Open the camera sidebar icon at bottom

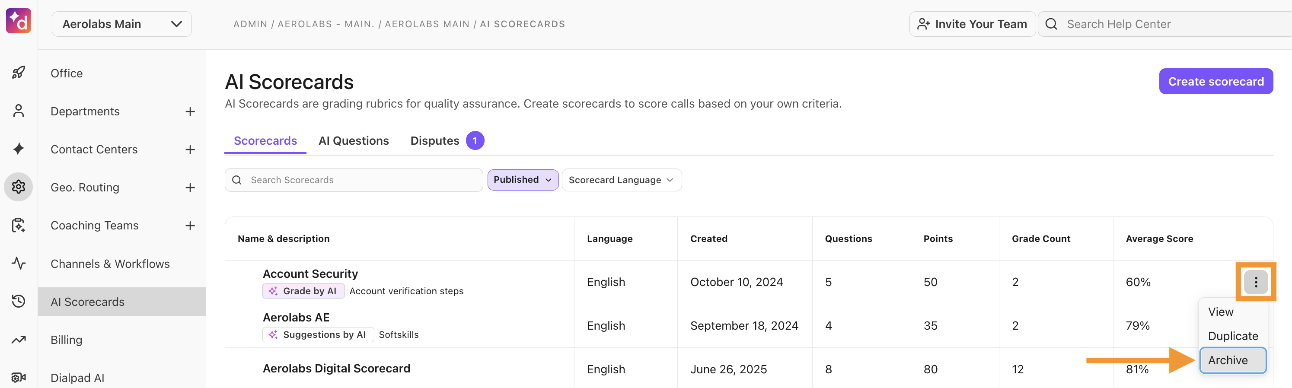click(19, 378)
